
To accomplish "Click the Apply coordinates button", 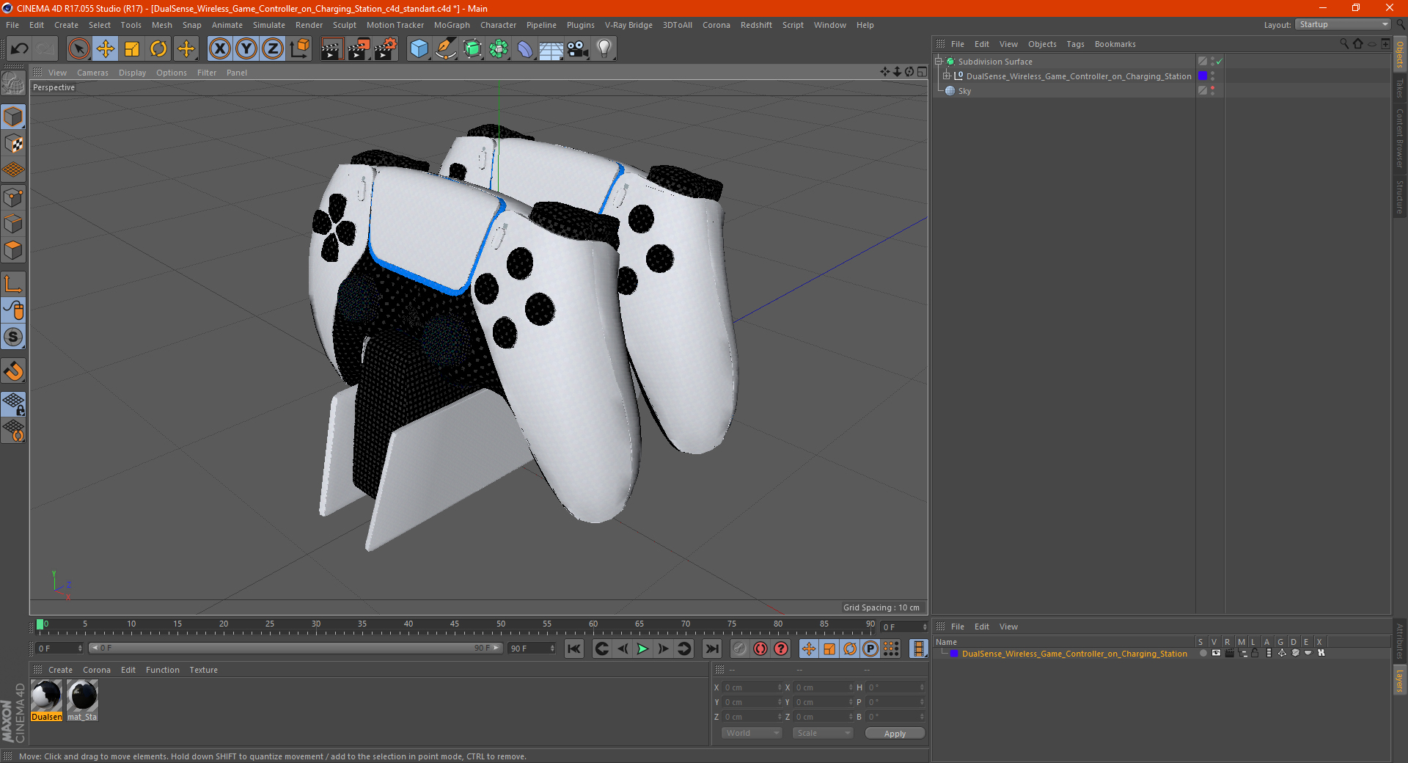I will point(895,734).
